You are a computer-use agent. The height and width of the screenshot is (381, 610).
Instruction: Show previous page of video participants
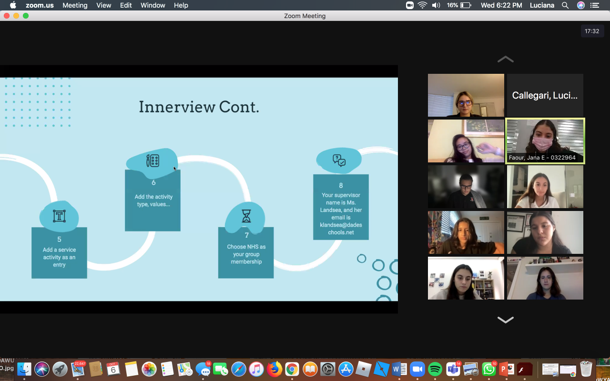[506, 59]
